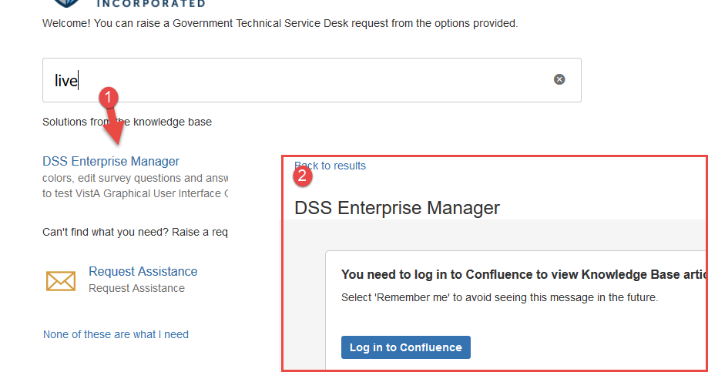Click the INCORPORATED logo at the top
This screenshot has width=708, height=372.
point(151,3)
